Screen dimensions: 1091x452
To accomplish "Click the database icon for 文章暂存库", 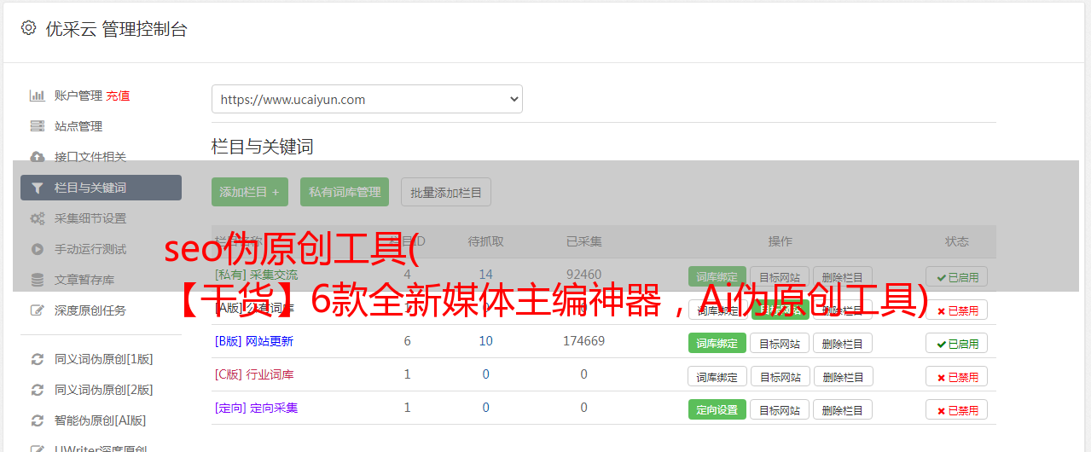I will tap(38, 280).
